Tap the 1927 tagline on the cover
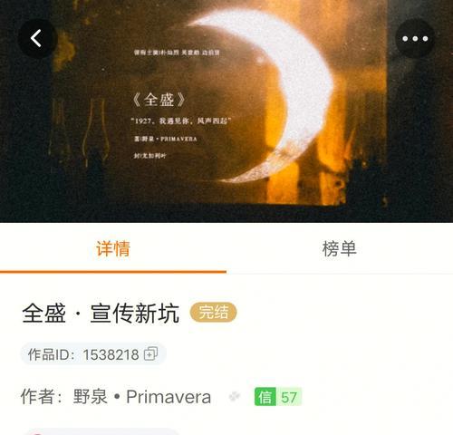Screen dimensions: 453x435 180,121
